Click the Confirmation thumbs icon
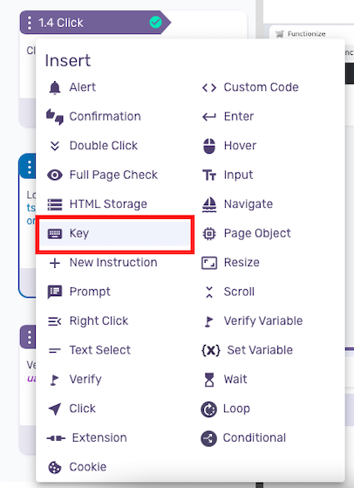The width and height of the screenshot is (354, 488). coord(55,117)
